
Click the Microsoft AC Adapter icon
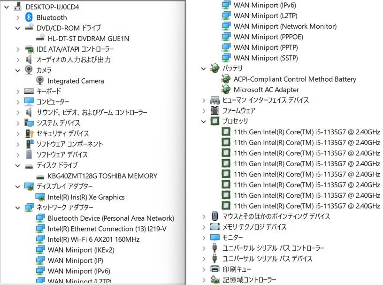(x=226, y=89)
